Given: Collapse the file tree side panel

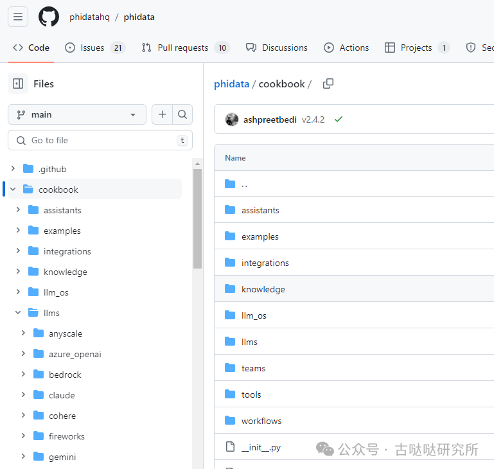Looking at the screenshot, I should click(x=18, y=84).
